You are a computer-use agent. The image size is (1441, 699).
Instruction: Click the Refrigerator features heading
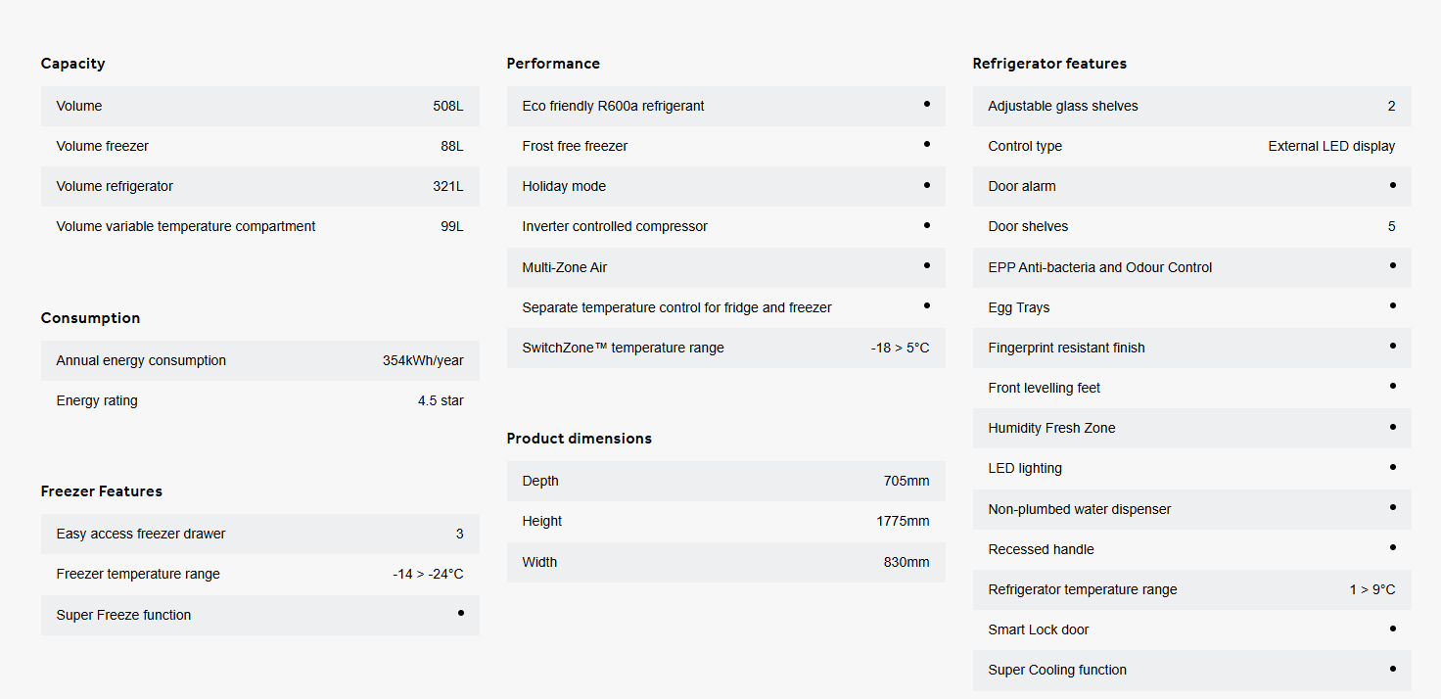point(1049,64)
